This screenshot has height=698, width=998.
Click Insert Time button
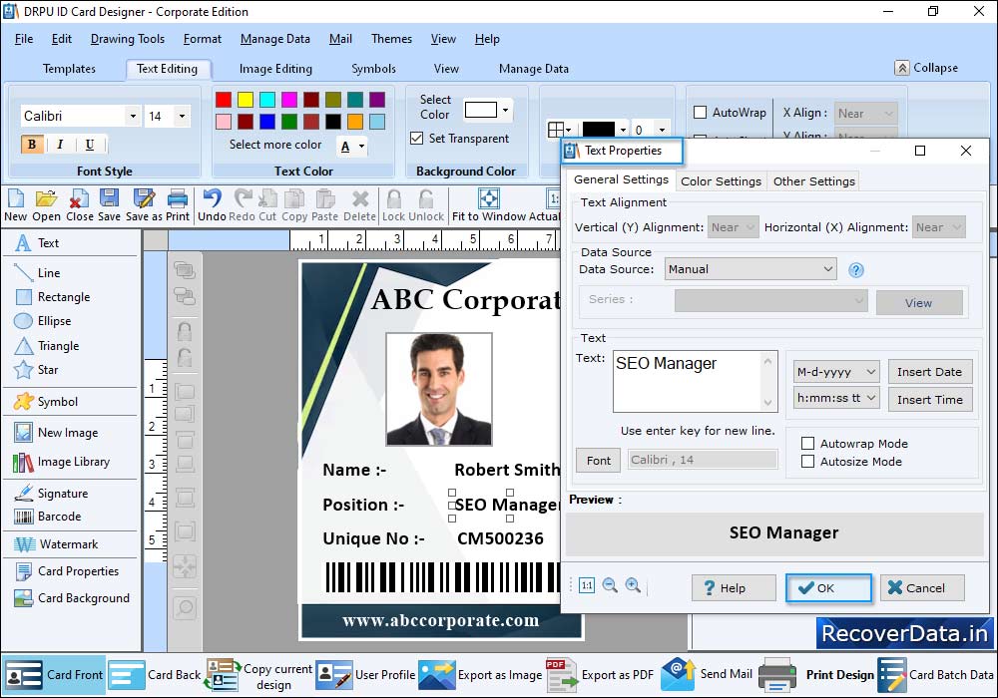[x=930, y=399]
